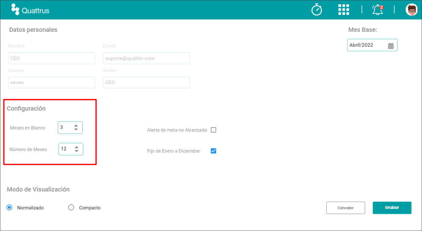422x231 pixels.
Task: Click the Meses en Blanco label
Action: 28,128
